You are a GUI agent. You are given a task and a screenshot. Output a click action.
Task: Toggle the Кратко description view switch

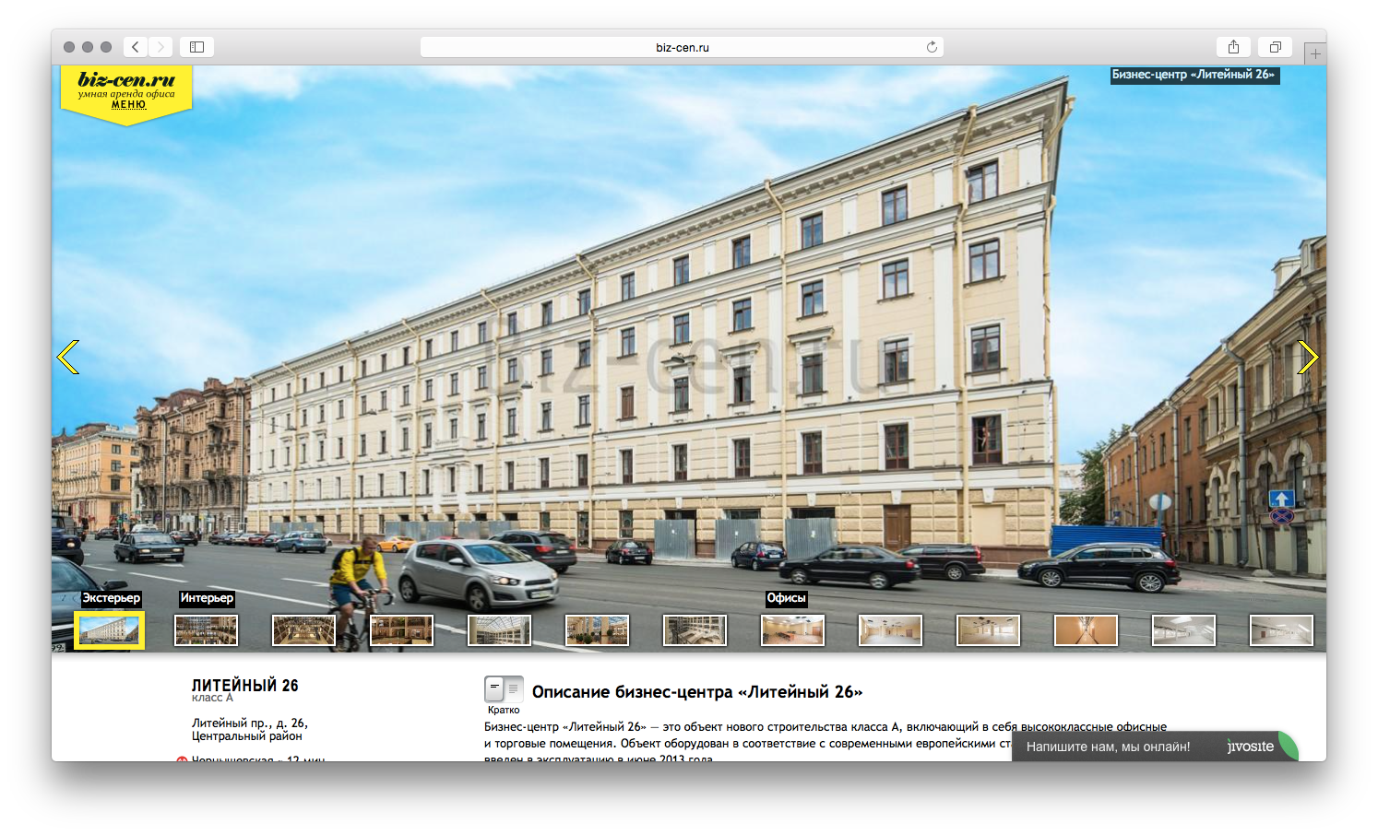(504, 689)
